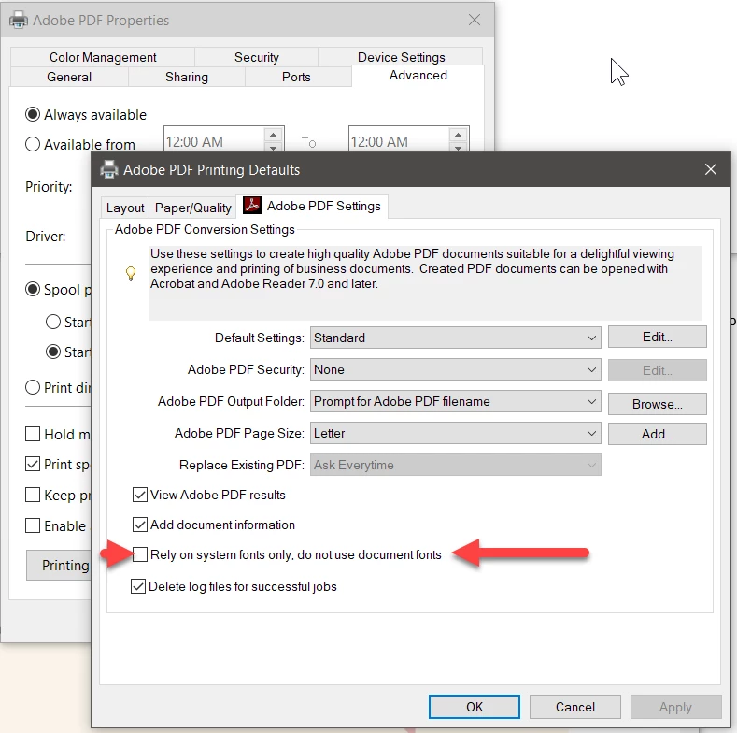Go to the Sharing tab
737x733 pixels.
click(187, 77)
